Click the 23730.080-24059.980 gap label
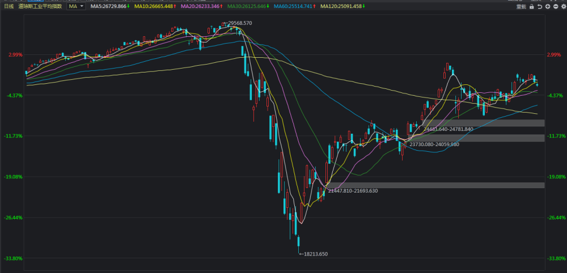This screenshot has width=567, height=273. [434, 144]
